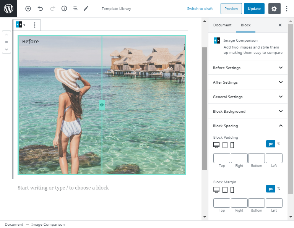This screenshot has width=294, height=228.
Task: Click the Template Library title
Action: pyautogui.click(x=116, y=9)
